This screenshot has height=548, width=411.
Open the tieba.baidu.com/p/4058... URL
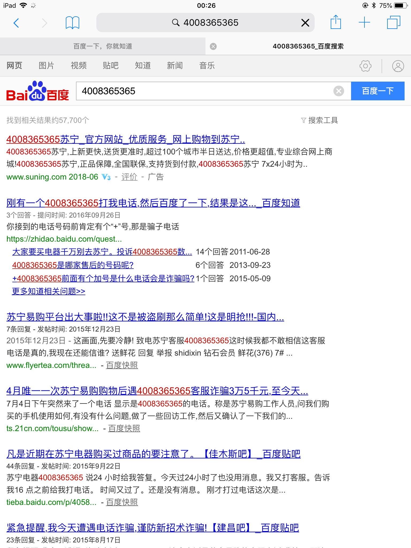[x=51, y=502]
